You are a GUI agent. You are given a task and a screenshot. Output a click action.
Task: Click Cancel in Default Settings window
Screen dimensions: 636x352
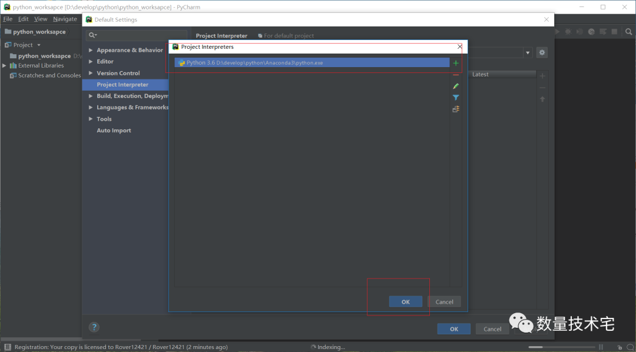(492, 329)
